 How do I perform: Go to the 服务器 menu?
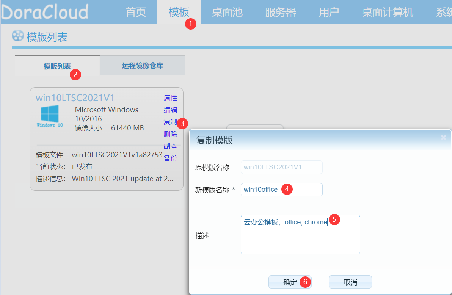pos(281,12)
